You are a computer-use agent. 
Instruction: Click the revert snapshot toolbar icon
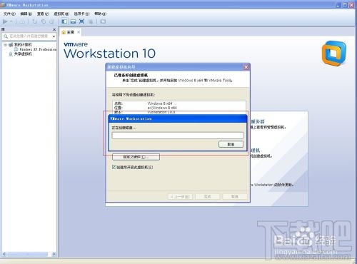click(44, 21)
